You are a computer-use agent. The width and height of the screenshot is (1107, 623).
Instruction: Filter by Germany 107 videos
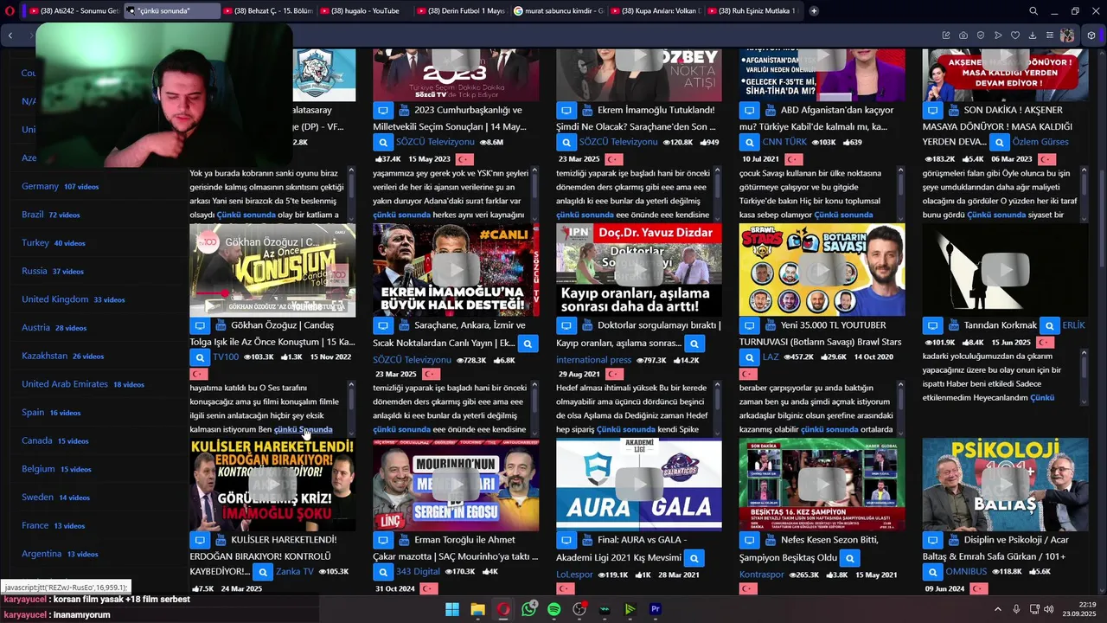point(60,187)
